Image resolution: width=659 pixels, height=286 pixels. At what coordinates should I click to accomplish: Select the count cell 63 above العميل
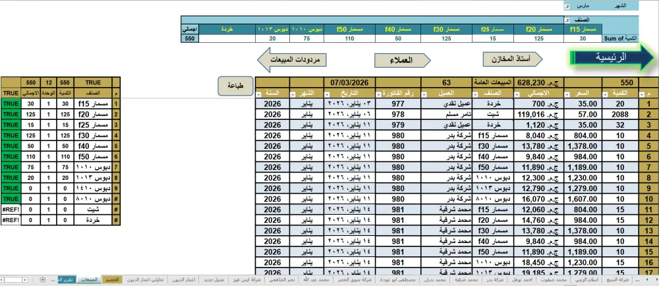click(447, 82)
